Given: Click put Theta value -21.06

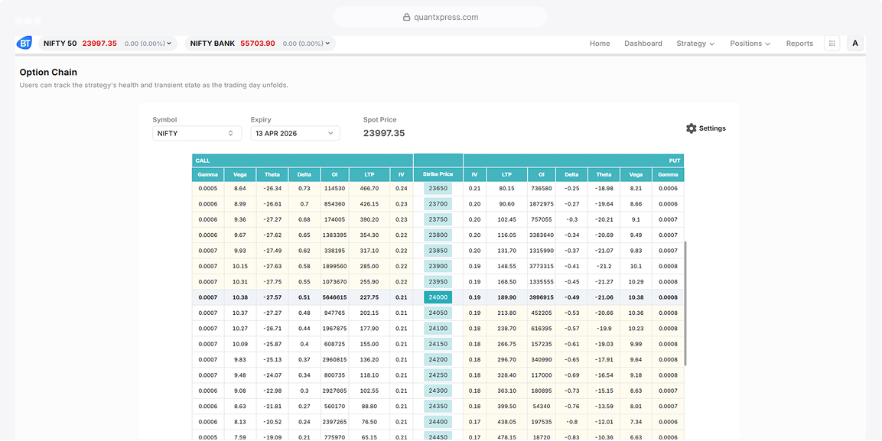Looking at the screenshot, I should coord(604,297).
